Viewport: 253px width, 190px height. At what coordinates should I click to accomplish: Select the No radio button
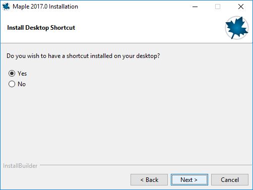[x=12, y=84]
